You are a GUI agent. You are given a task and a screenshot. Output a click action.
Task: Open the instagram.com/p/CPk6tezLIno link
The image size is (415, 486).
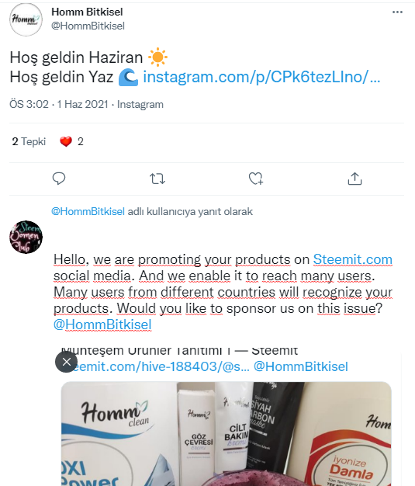[261, 77]
